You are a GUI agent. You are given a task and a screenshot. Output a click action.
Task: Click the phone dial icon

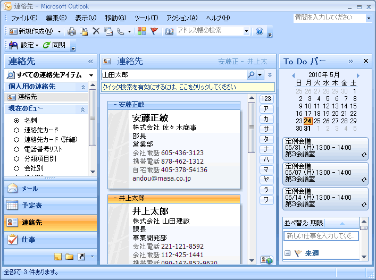click(120, 31)
